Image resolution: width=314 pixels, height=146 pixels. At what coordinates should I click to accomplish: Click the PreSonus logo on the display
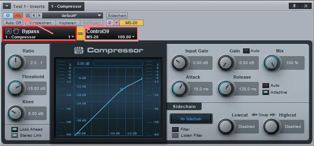79,50
